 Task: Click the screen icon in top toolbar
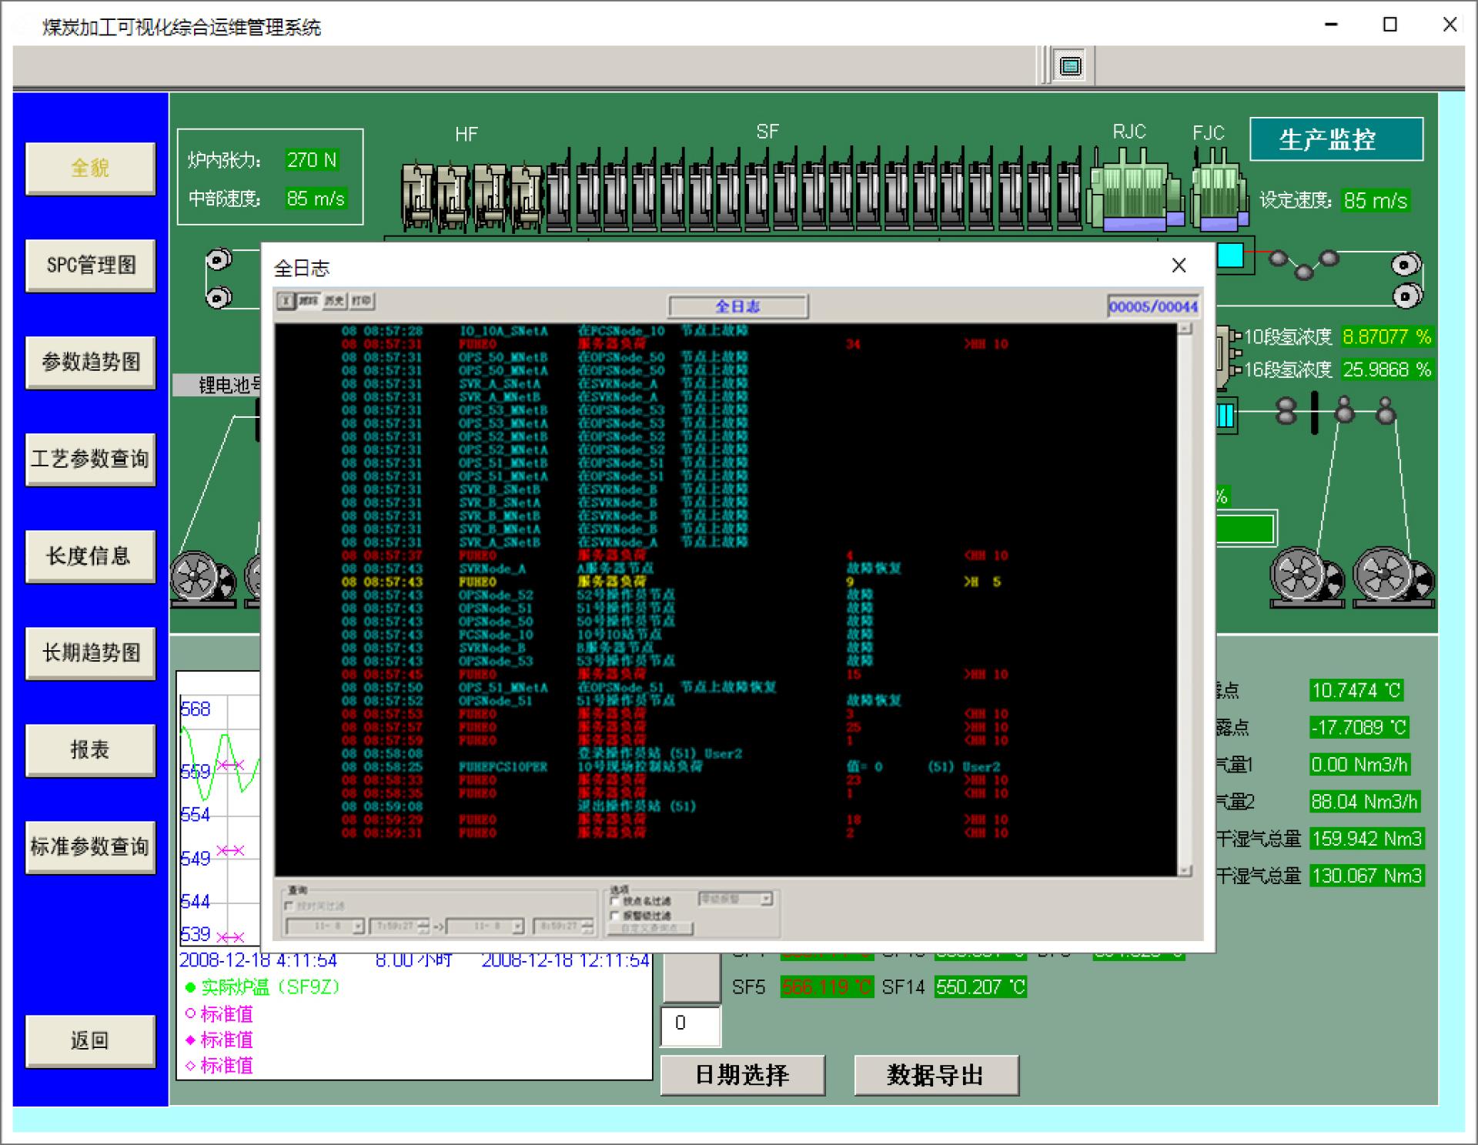click(x=1070, y=65)
